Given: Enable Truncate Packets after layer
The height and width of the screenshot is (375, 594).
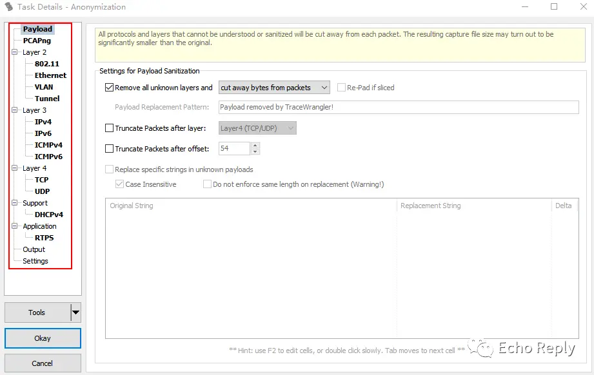Looking at the screenshot, I should [x=109, y=128].
